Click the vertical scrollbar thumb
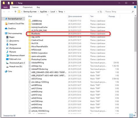138x118 pixels. point(135,34)
